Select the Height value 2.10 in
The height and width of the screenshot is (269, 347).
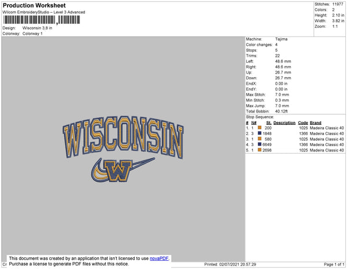click(338, 15)
